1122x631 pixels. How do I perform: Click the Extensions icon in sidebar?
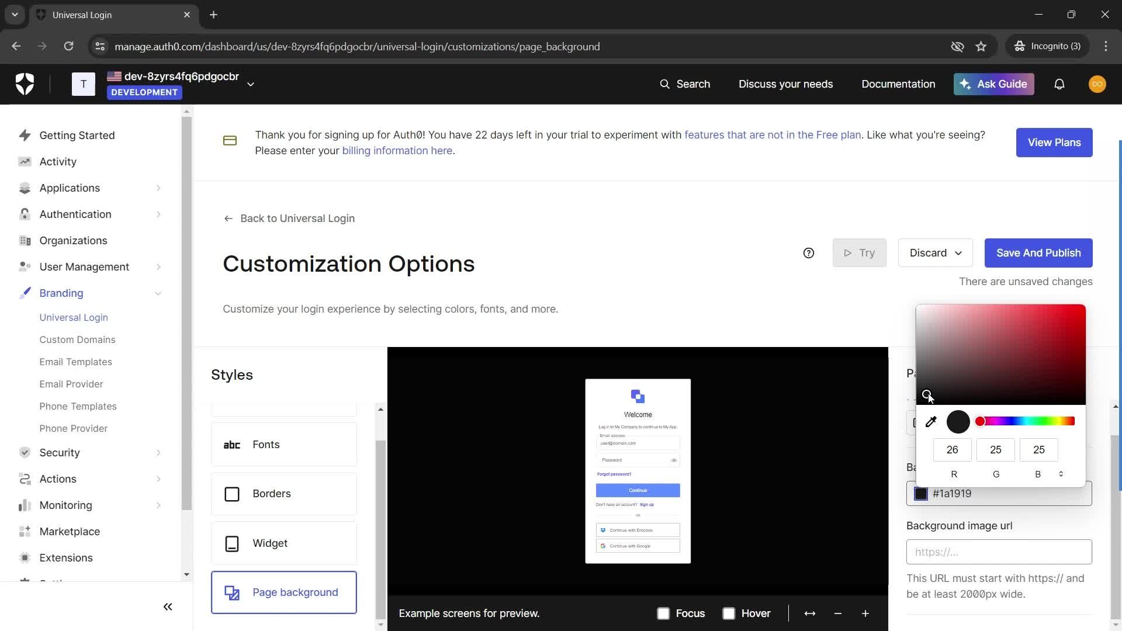point(25,558)
